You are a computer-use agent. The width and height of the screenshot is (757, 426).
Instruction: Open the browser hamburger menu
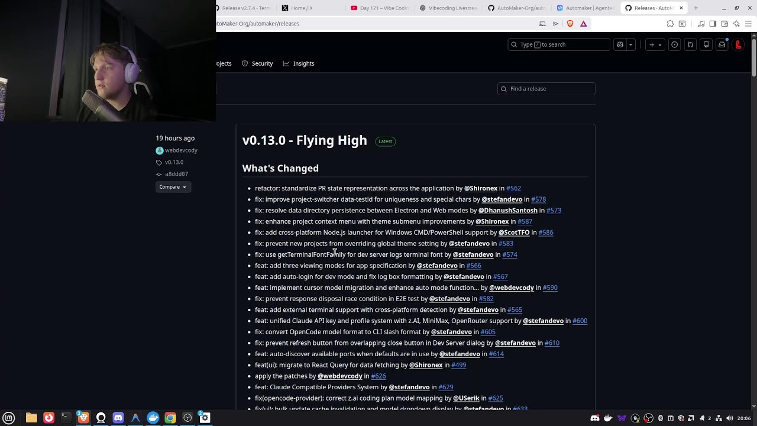748,24
